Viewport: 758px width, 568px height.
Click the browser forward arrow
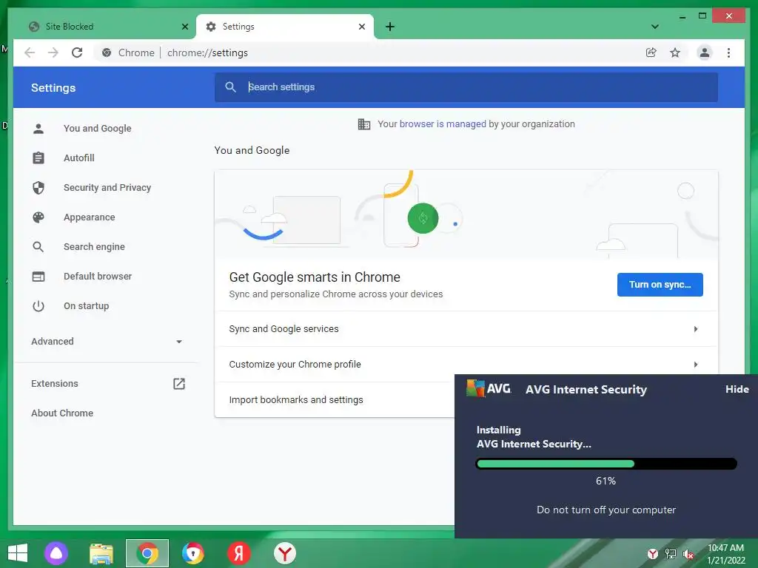click(53, 53)
